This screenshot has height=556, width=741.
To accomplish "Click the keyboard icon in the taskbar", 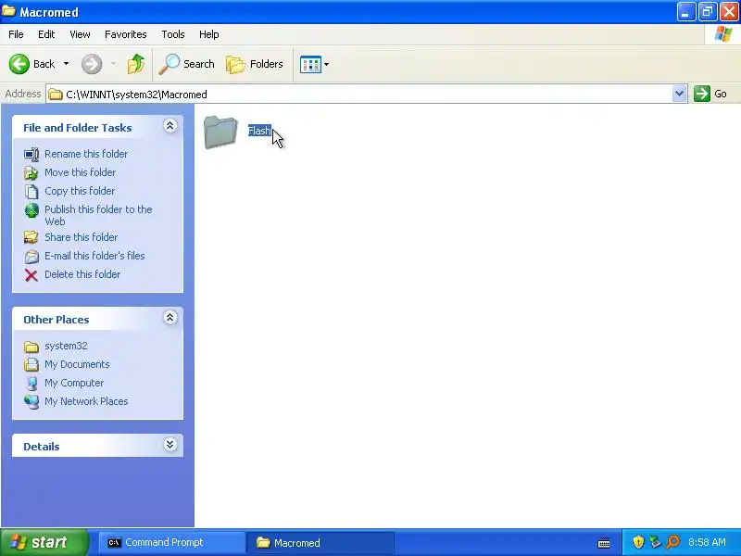I will [x=604, y=543].
